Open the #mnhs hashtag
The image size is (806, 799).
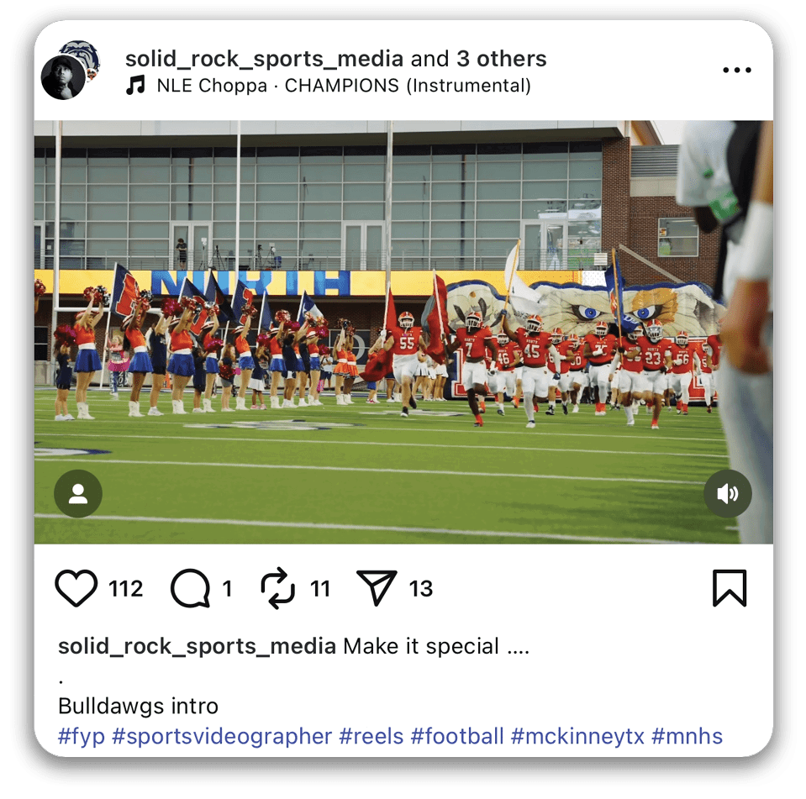(687, 736)
